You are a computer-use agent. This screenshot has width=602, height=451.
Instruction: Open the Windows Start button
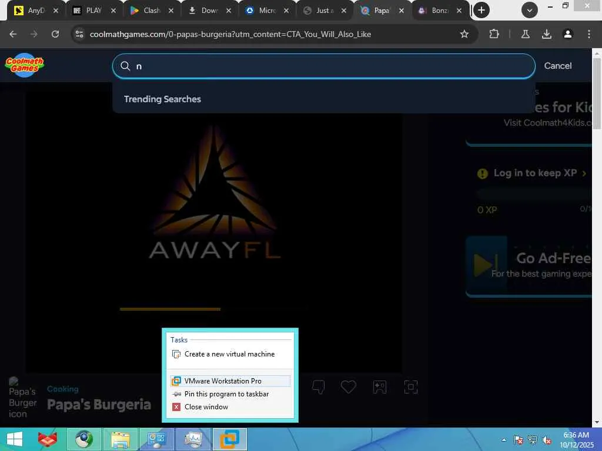coord(15,439)
